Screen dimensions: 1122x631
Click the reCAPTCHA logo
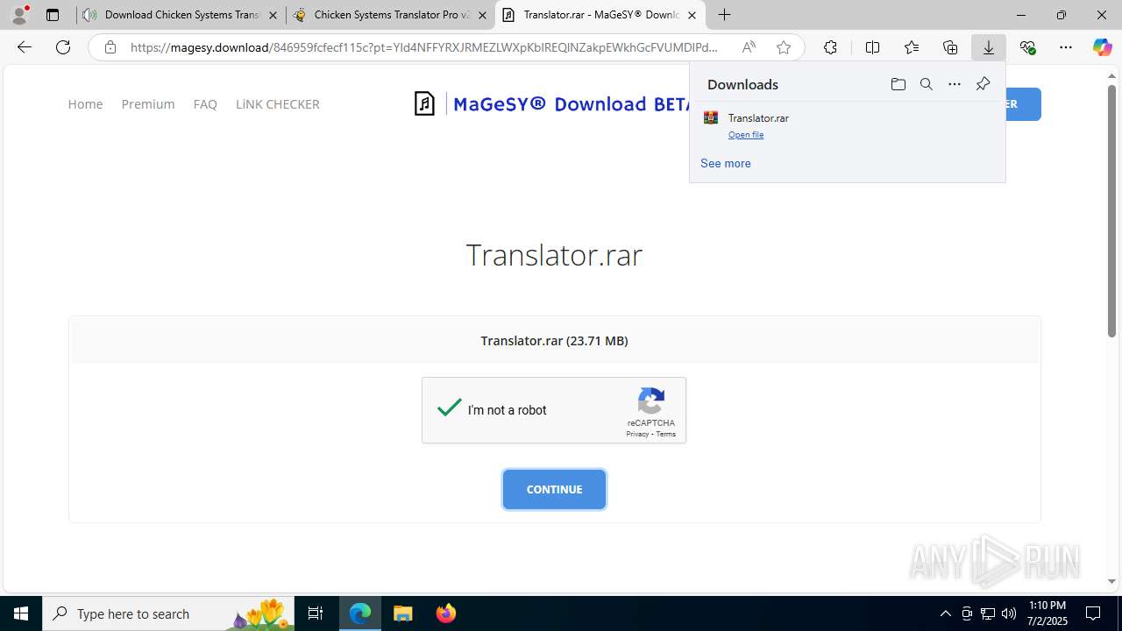pos(651,401)
